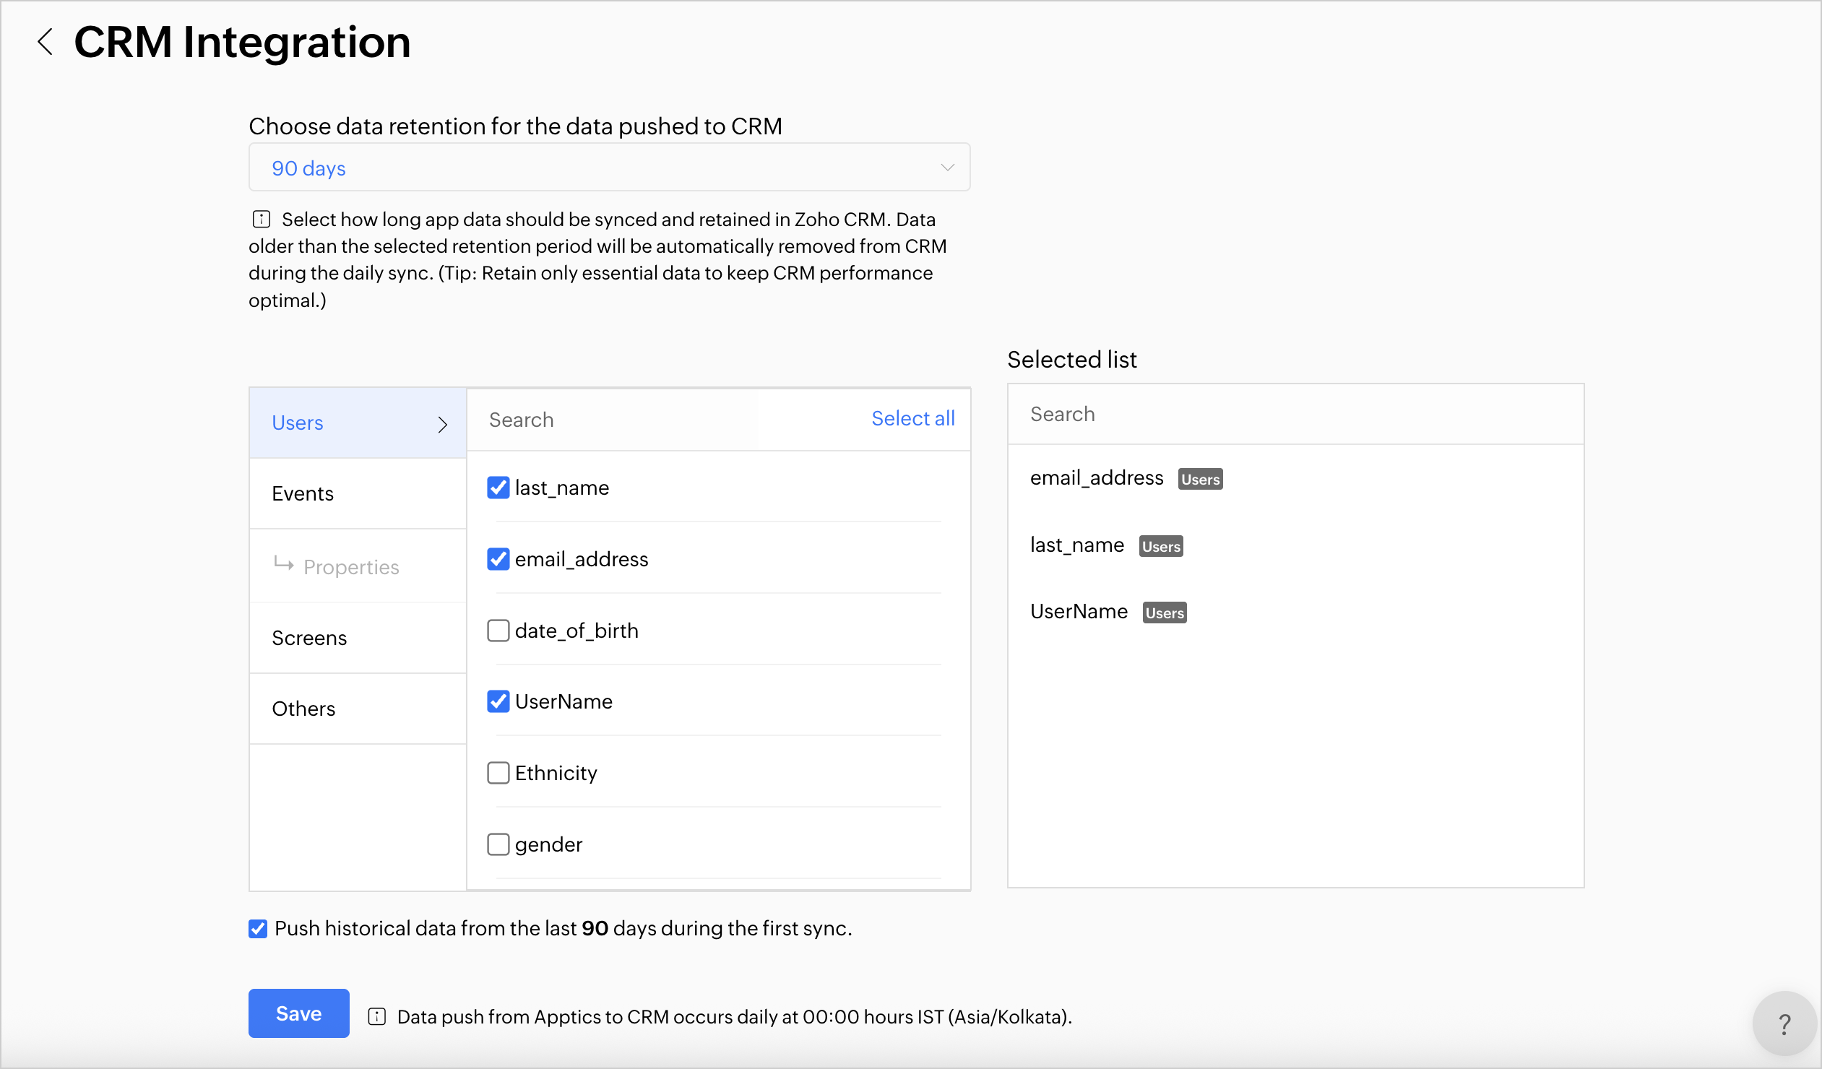Image resolution: width=1822 pixels, height=1069 pixels.
Task: Click info icon next to Save button
Action: tap(376, 1016)
